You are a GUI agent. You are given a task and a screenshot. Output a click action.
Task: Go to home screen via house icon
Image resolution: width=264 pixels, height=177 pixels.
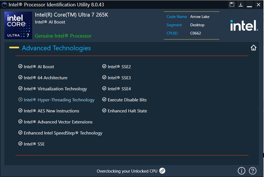[253, 48]
